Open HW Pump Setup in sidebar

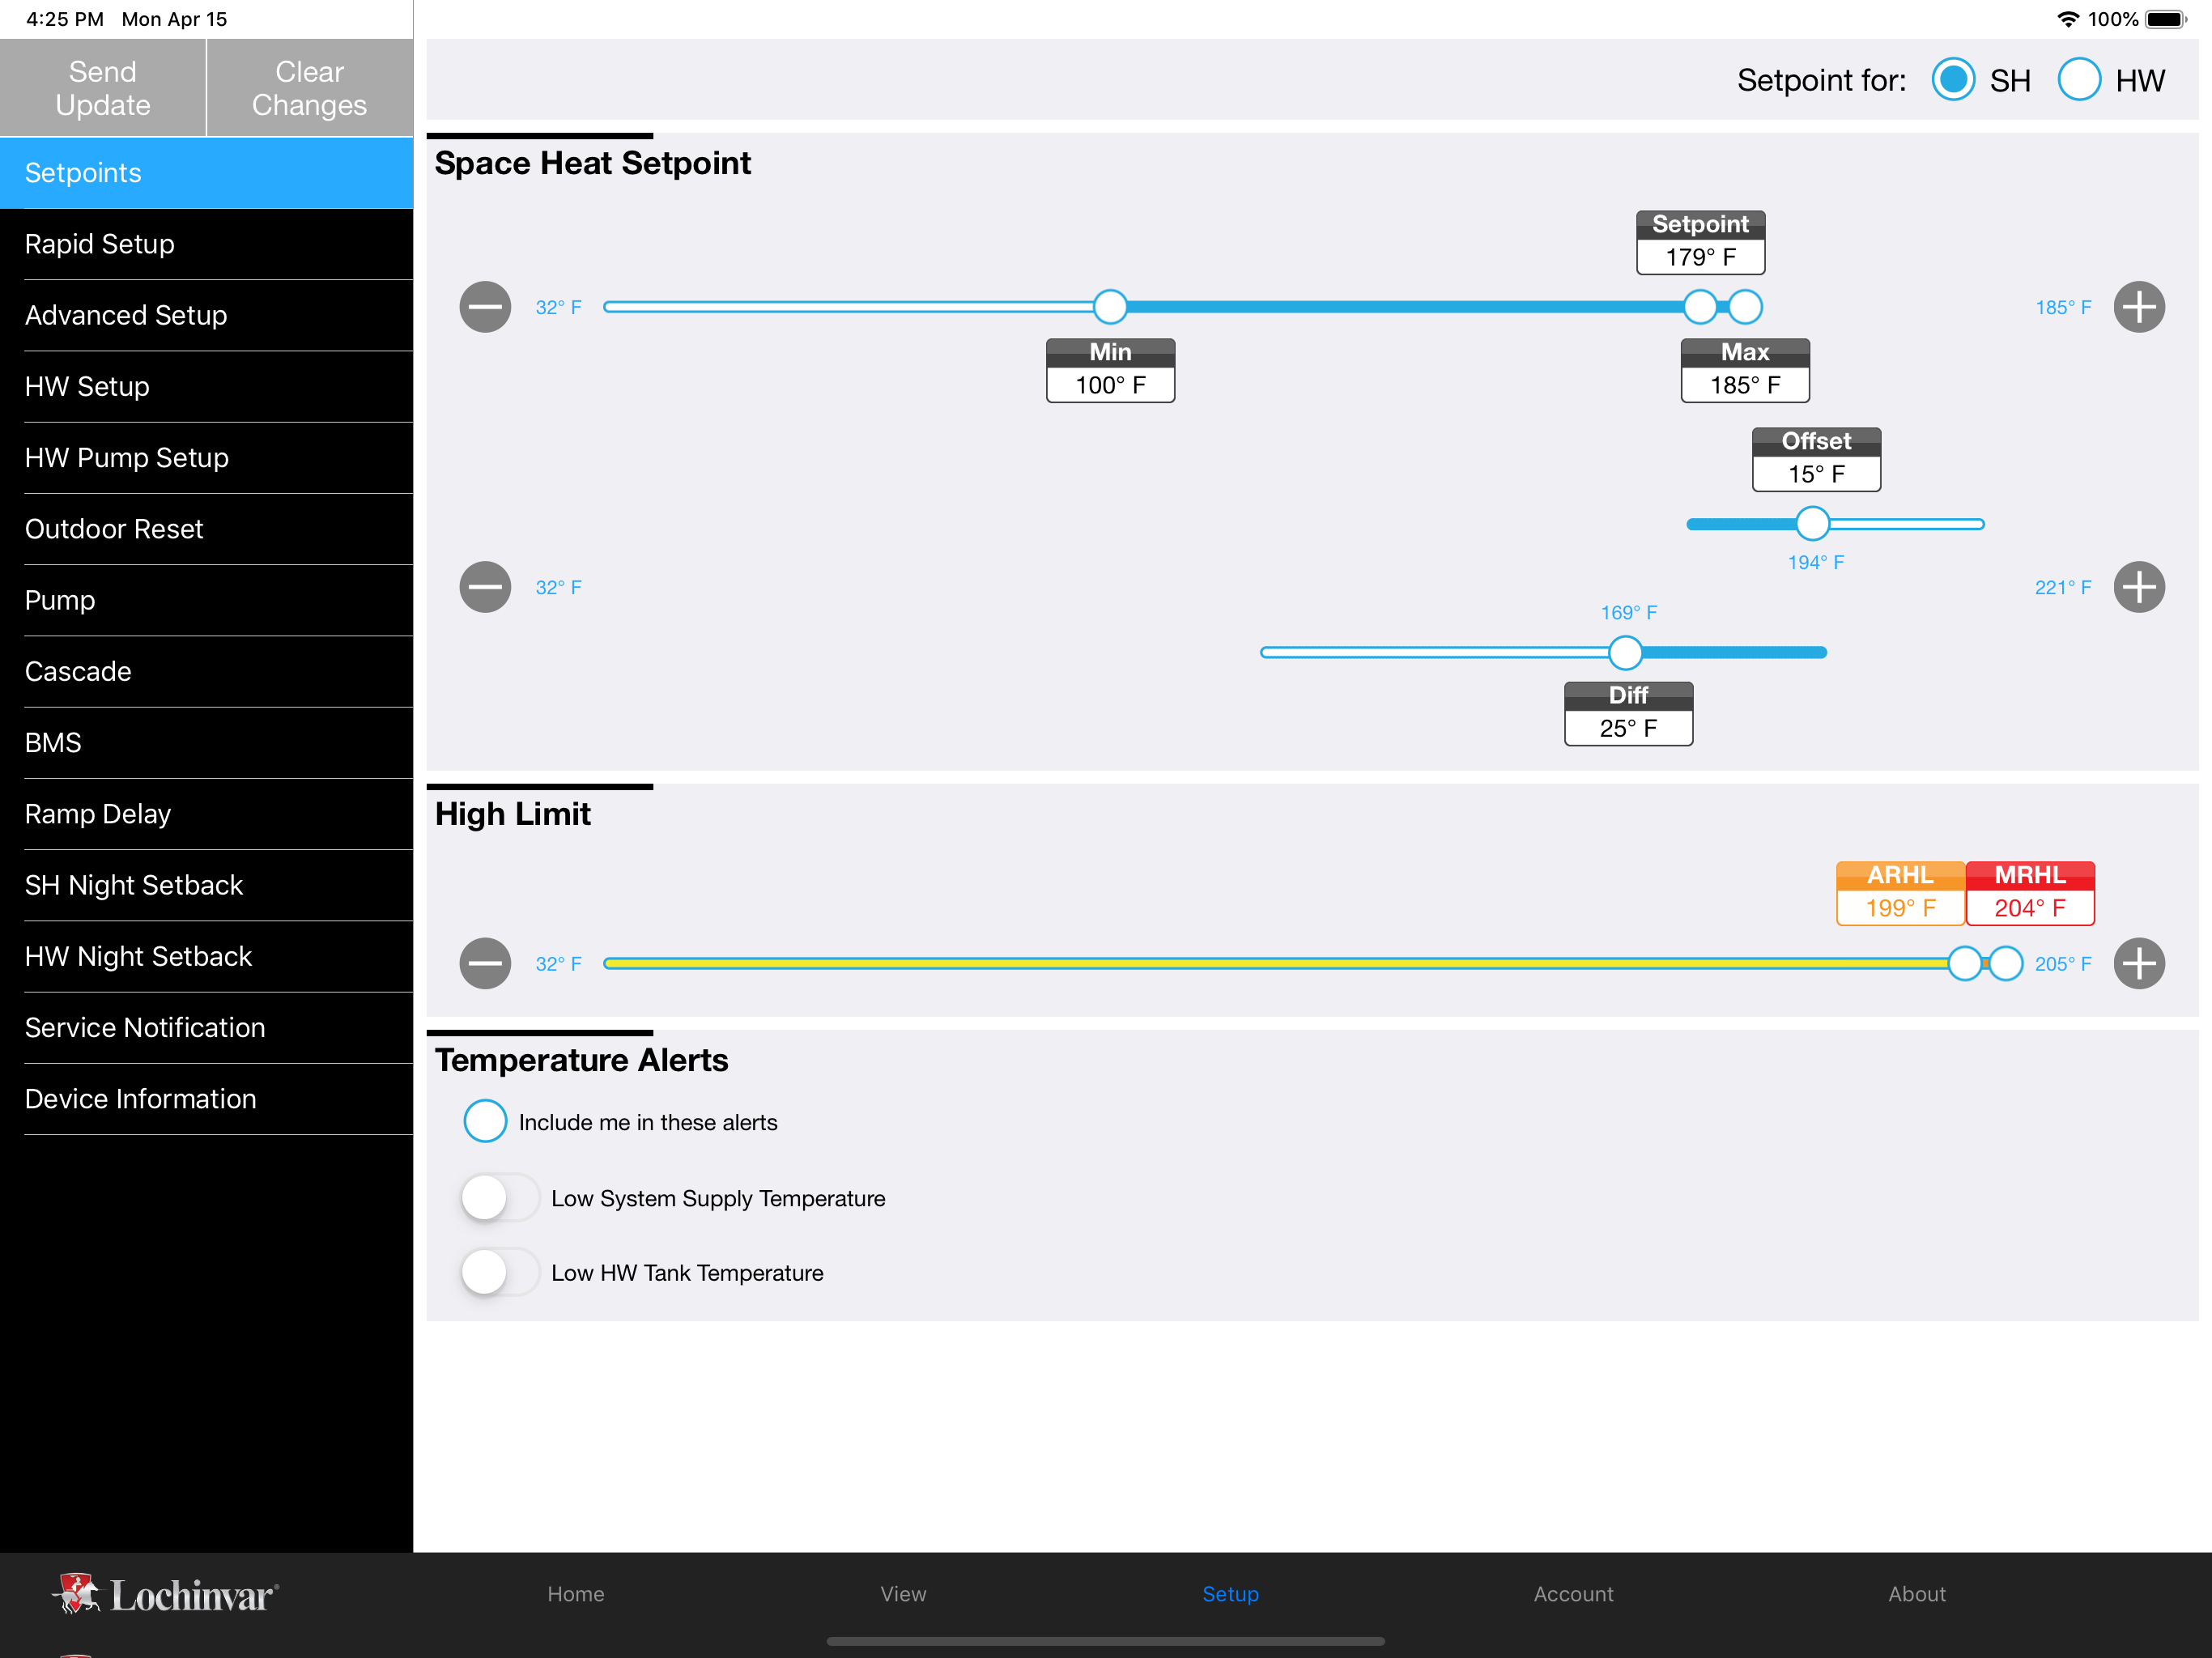tap(207, 457)
